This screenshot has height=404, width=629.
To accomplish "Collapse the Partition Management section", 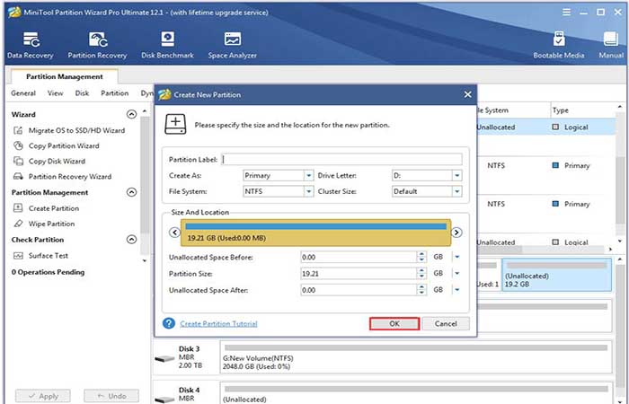I will (131, 192).
